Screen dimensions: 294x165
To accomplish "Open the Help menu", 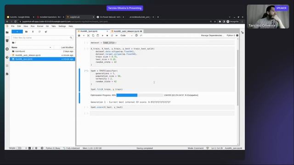I will 71,26.
